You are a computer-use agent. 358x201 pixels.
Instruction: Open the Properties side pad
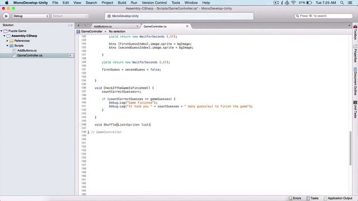[355, 54]
